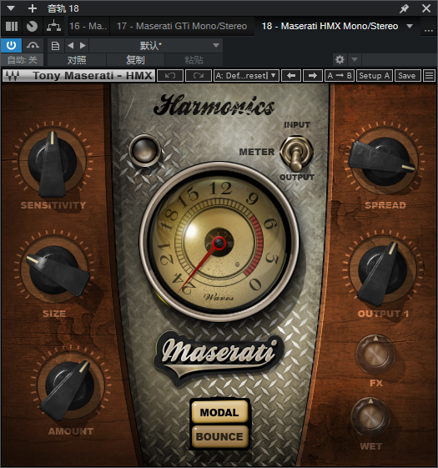Open the track menu triangle at top-left
Viewport: 438px width, 468px height.
pyautogui.click(x=11, y=8)
